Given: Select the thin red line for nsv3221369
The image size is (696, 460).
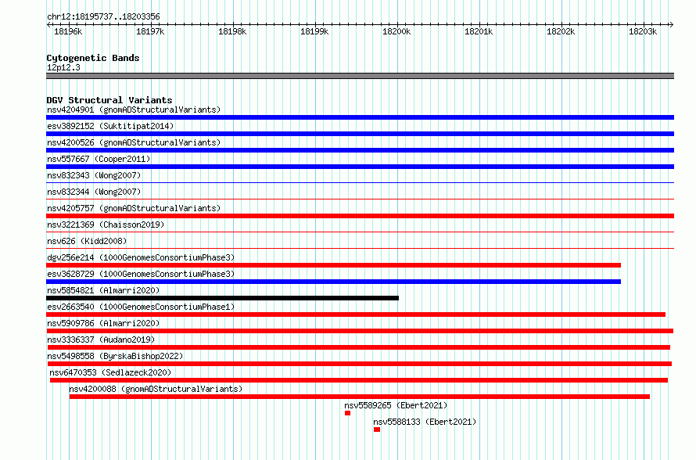Looking at the screenshot, I should pyautogui.click(x=360, y=232).
